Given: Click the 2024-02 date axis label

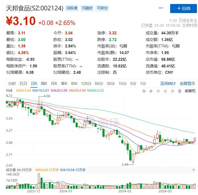Looking at the screenshot, I should (125, 191).
